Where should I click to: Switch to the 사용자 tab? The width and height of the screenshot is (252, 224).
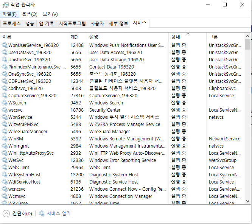(x=97, y=23)
